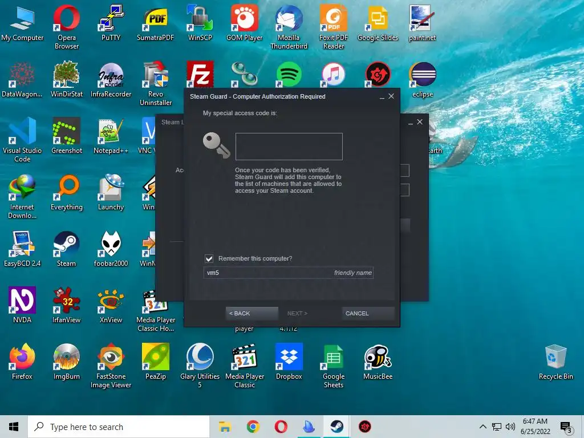
Task: Click the FastStone Image Viewer icon
Action: pyautogui.click(x=111, y=366)
